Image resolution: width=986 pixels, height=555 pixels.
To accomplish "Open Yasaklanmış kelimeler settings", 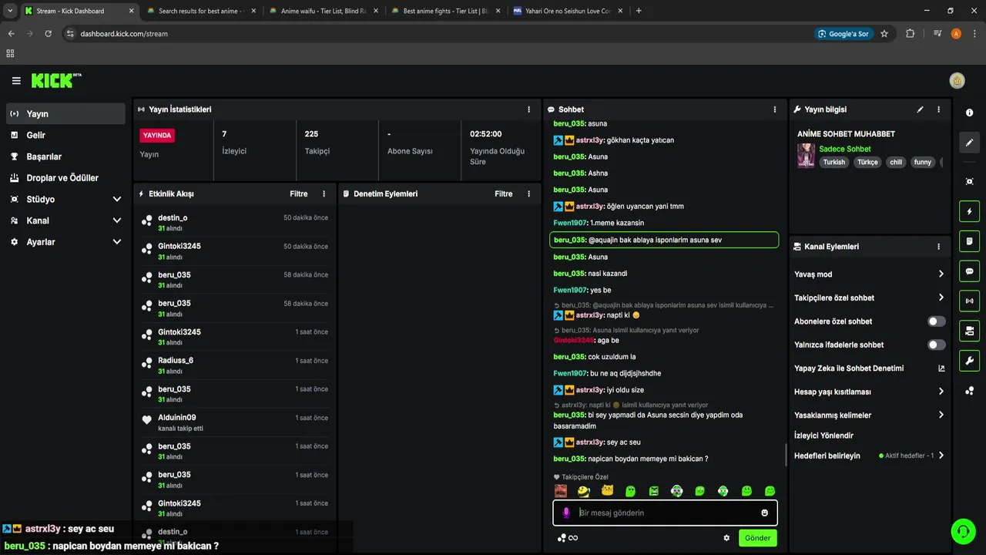I will pyautogui.click(x=870, y=415).
